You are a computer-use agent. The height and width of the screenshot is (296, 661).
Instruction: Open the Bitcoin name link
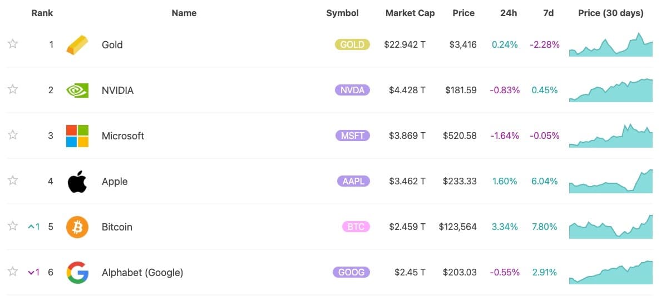[117, 227]
